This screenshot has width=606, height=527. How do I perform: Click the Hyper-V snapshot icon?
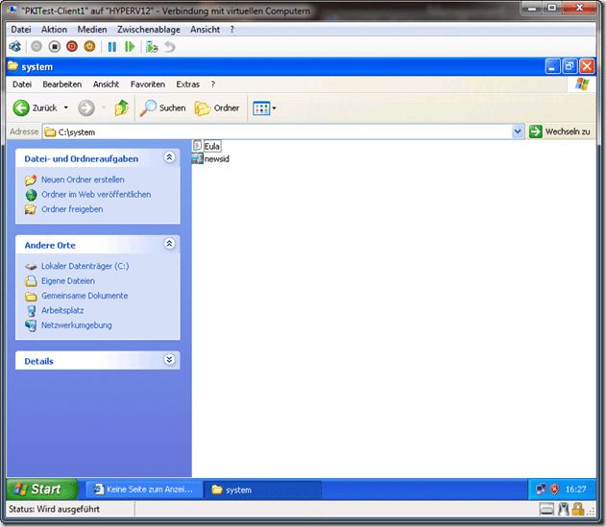click(151, 46)
